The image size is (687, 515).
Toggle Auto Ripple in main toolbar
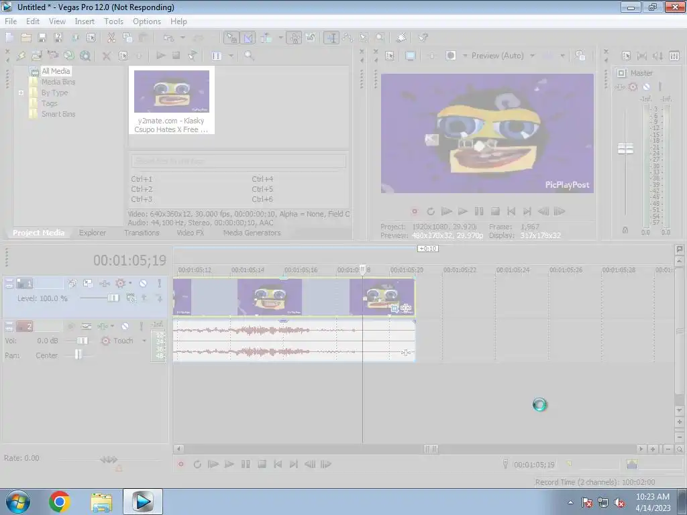tap(266, 38)
